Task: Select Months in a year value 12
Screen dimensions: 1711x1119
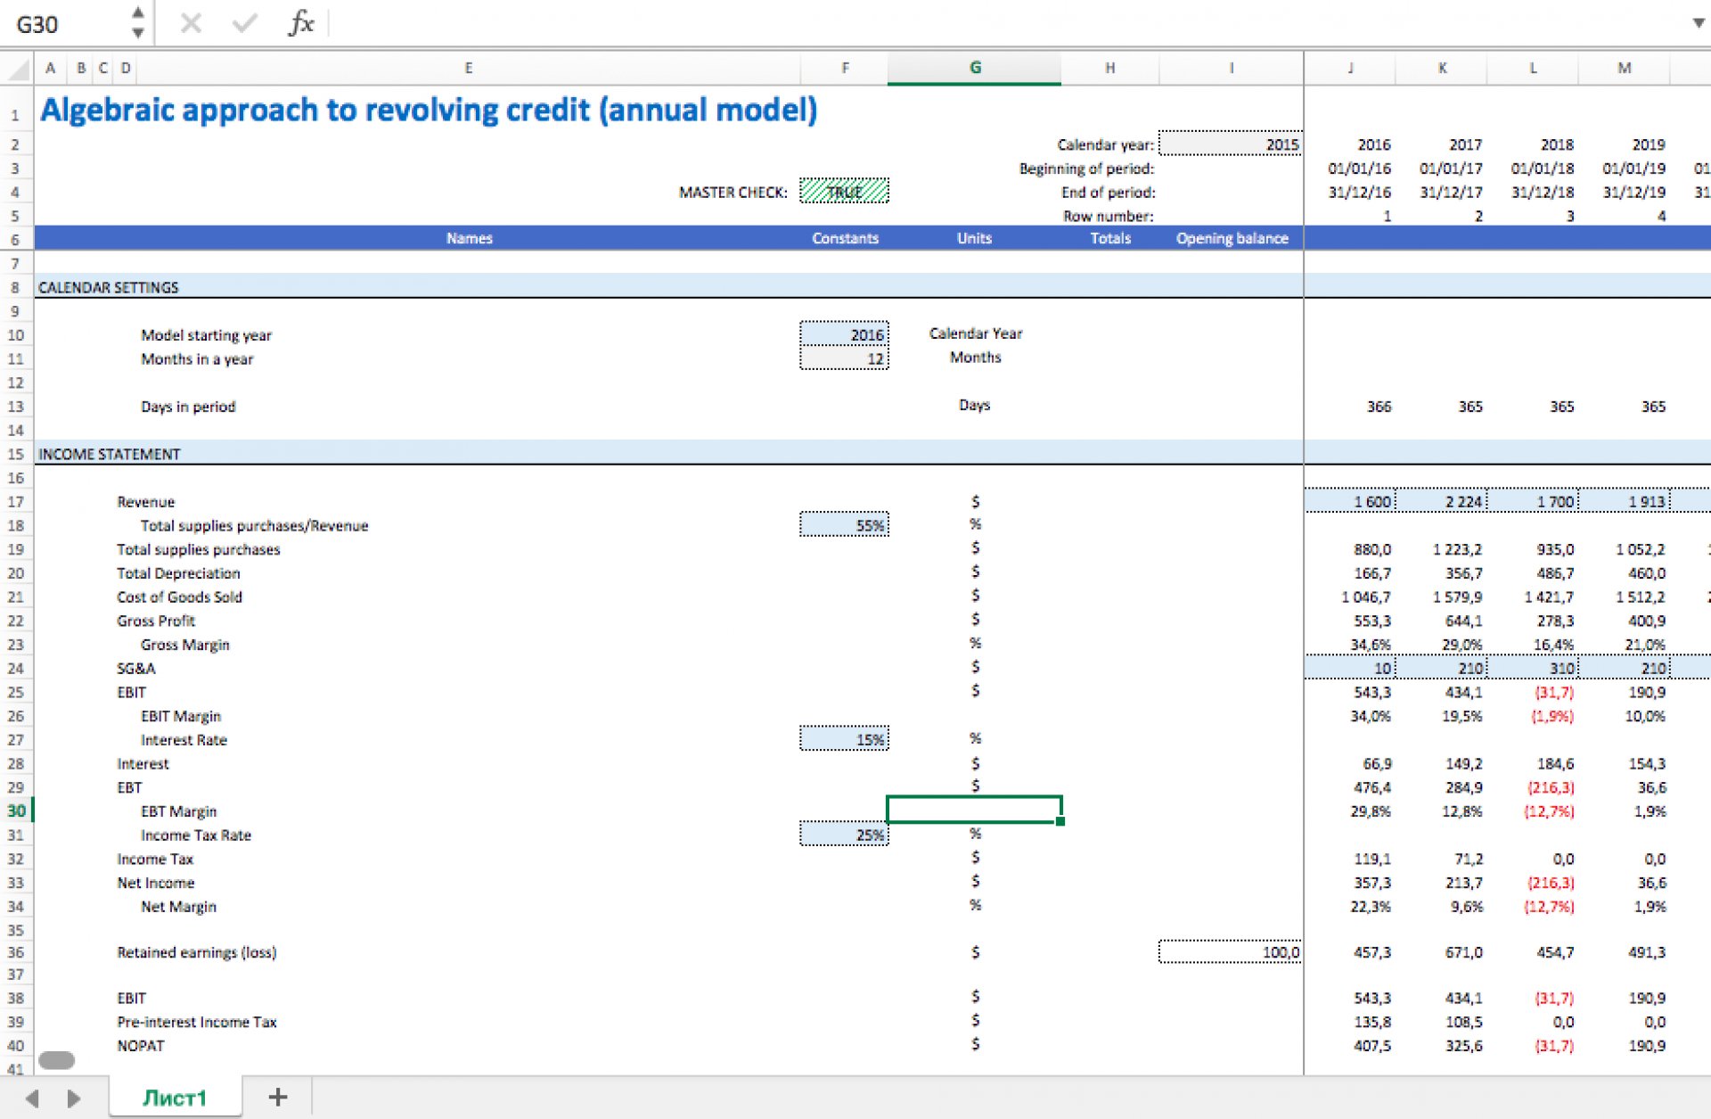Action: [x=844, y=358]
